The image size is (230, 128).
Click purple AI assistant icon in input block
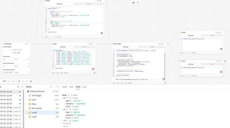[93, 69]
